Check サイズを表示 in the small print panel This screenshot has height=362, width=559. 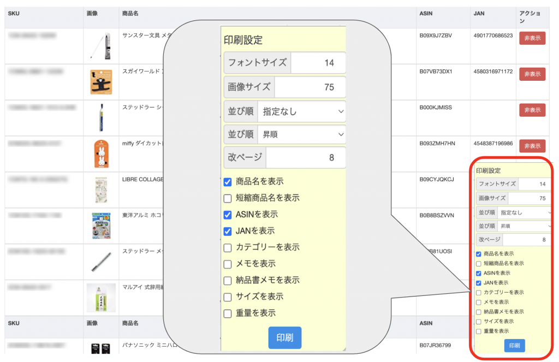tap(478, 322)
